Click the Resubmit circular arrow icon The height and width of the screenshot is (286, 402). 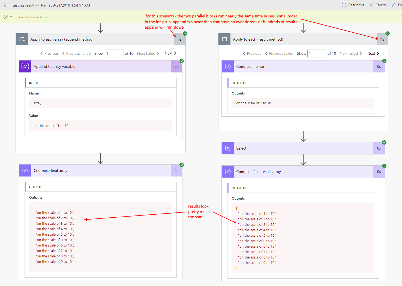click(x=344, y=5)
